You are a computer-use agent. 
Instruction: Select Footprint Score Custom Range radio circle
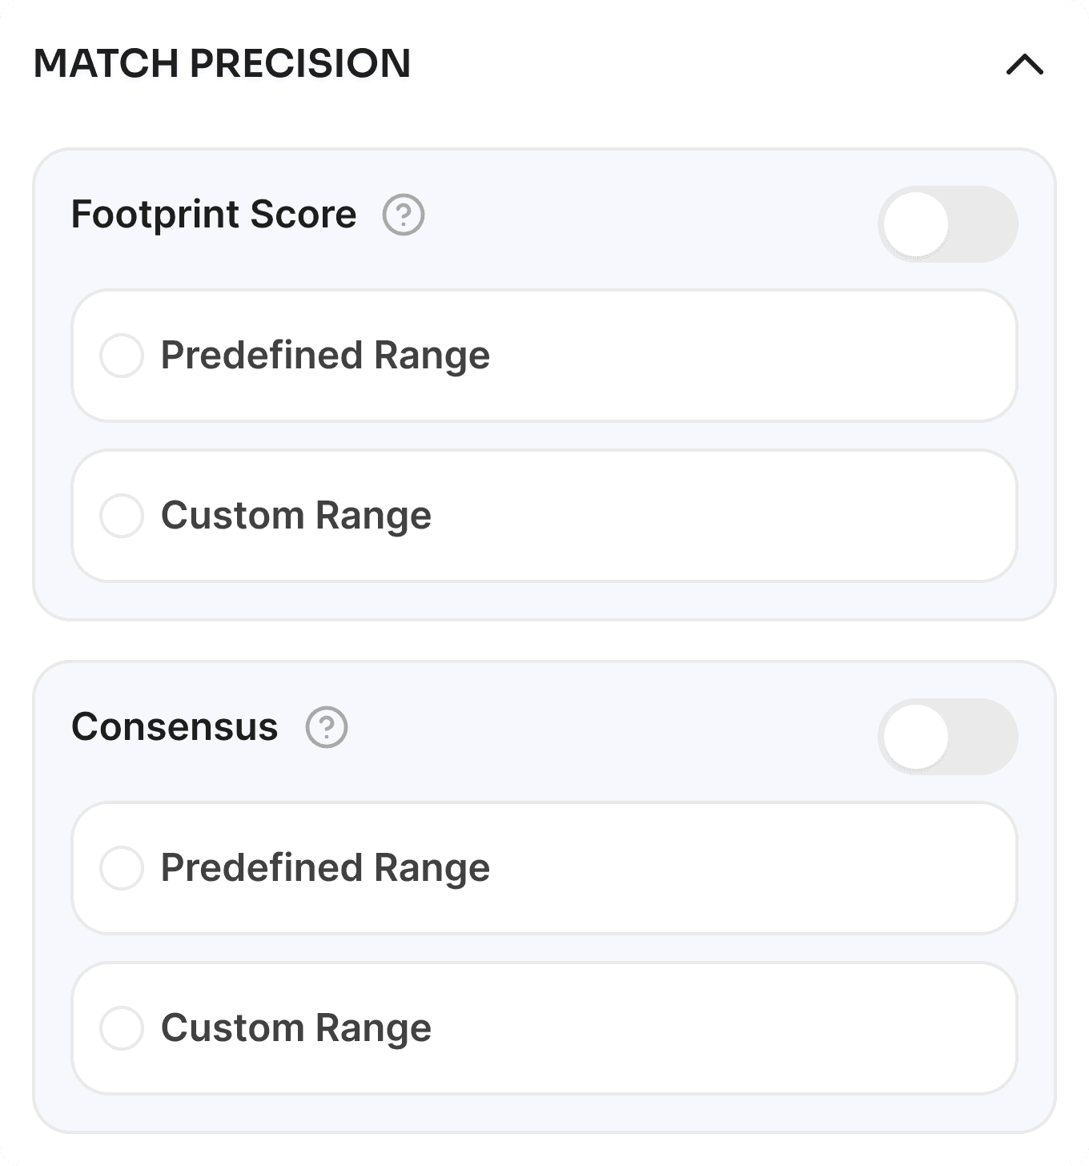(122, 516)
